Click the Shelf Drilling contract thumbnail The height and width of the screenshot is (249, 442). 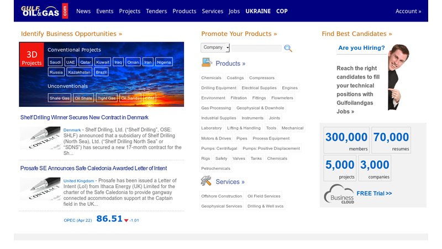(40, 138)
